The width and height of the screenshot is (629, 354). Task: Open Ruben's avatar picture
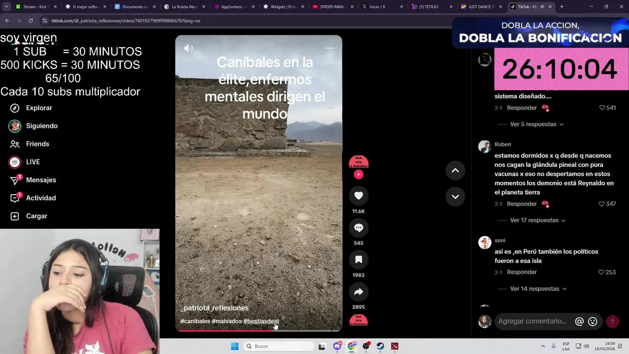(485, 147)
